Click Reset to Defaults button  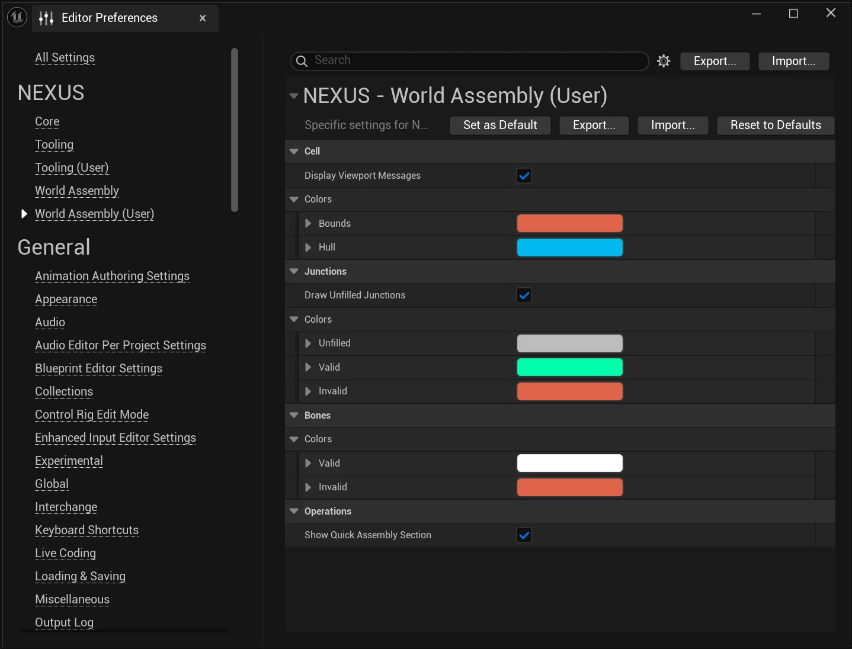[776, 125]
